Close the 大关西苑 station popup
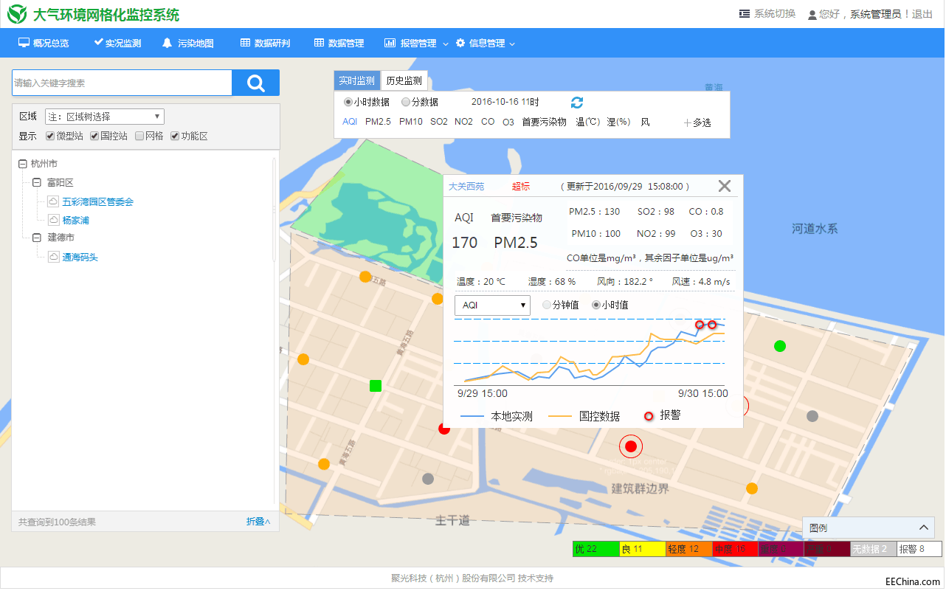The height and width of the screenshot is (591, 946). point(724,186)
